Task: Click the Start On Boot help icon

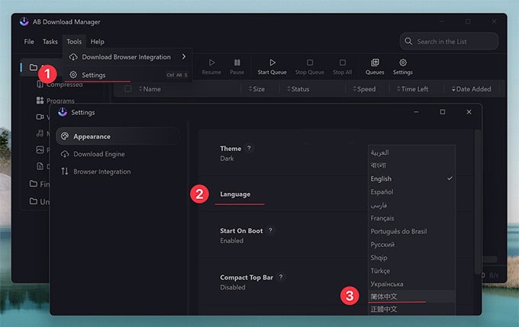Action: pyautogui.click(x=270, y=230)
